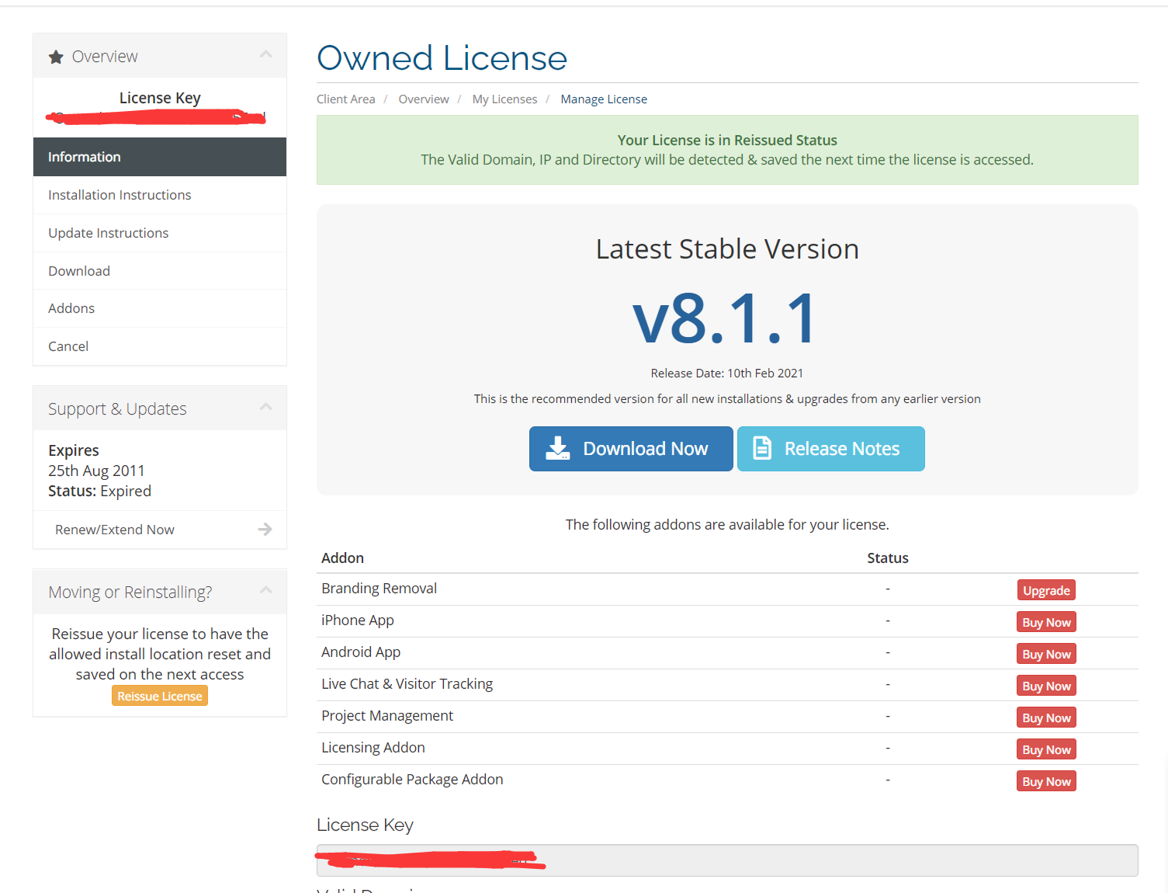Click the License Key input field

(x=727, y=860)
